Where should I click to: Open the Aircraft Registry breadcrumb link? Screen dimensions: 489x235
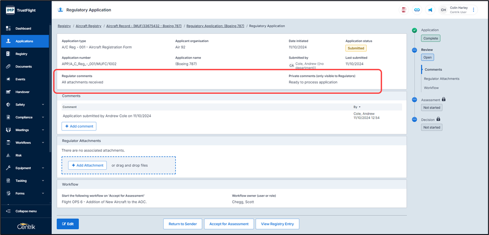pyautogui.click(x=89, y=26)
